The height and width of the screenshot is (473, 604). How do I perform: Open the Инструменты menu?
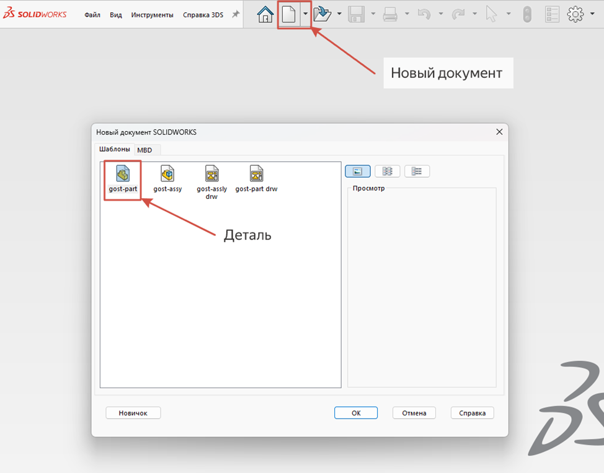tap(152, 15)
